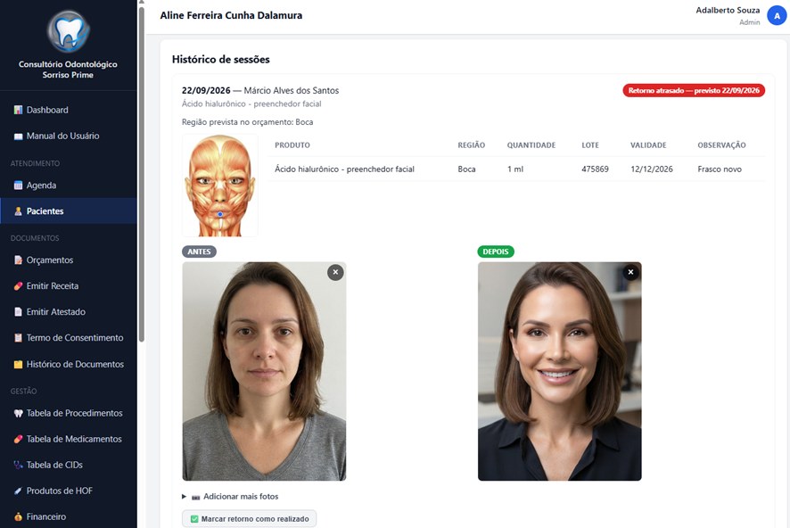Viewport: 790px width, 528px height.
Task: Click Marcar retorno como realizado button
Action: pyautogui.click(x=250, y=519)
